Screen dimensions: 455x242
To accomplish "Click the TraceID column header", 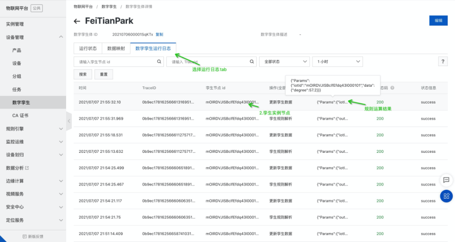I will pyautogui.click(x=149, y=88).
